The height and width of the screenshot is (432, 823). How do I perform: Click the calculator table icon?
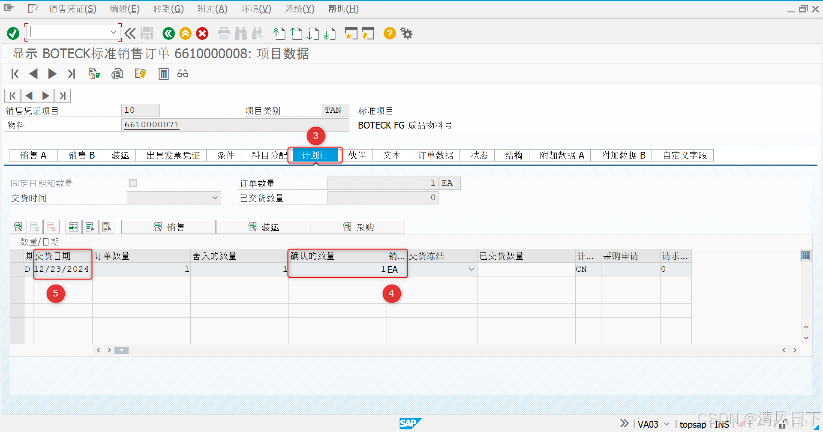click(163, 74)
